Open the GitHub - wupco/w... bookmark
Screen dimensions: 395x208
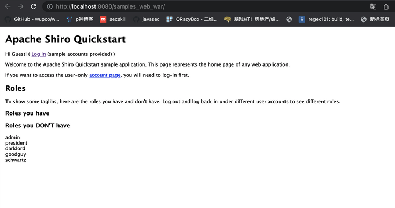[x=32, y=19]
